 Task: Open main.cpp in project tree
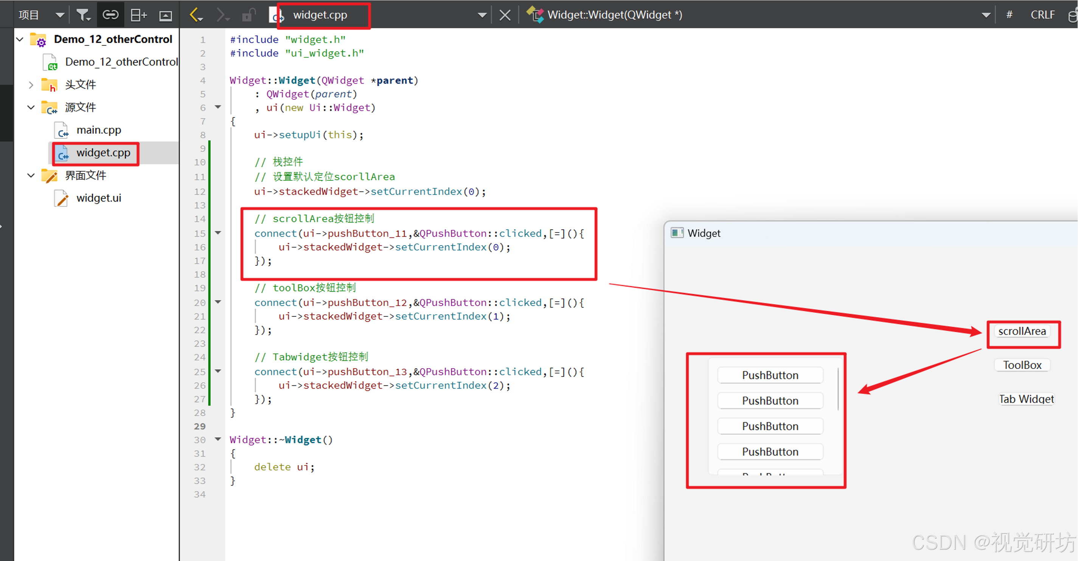click(98, 130)
